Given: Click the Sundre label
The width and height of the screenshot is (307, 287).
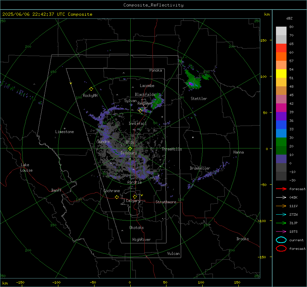Looking at the screenshot, I should tap(104, 142).
